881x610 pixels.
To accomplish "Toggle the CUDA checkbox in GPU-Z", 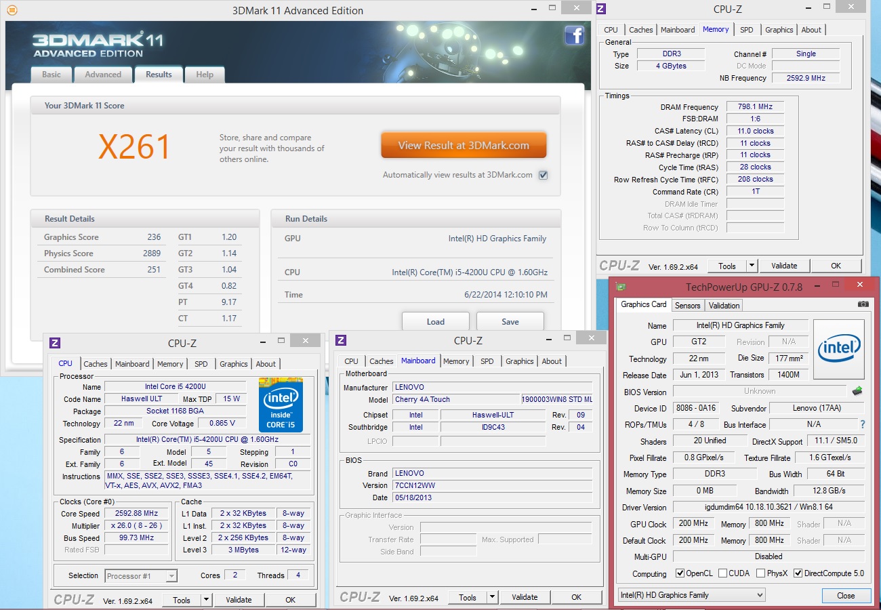I will click(722, 573).
